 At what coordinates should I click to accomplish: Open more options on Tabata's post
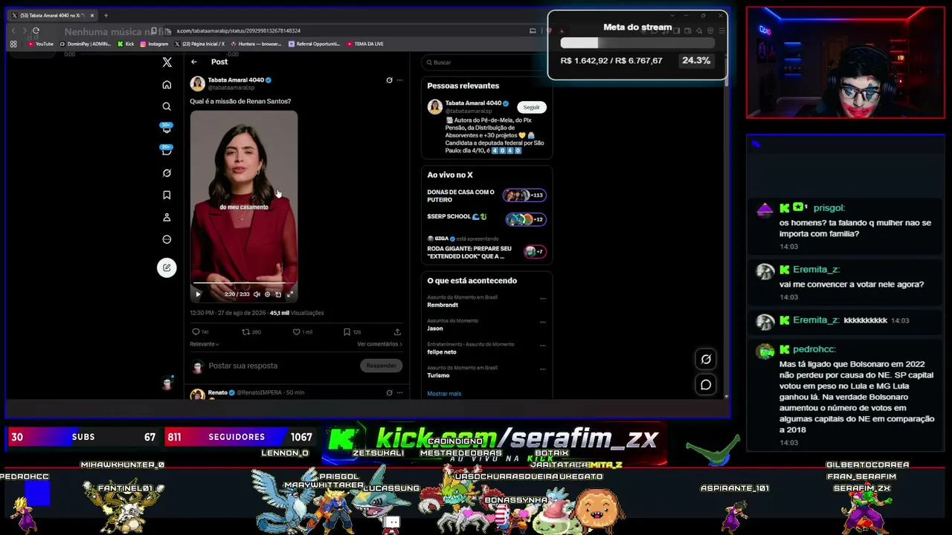click(x=399, y=80)
